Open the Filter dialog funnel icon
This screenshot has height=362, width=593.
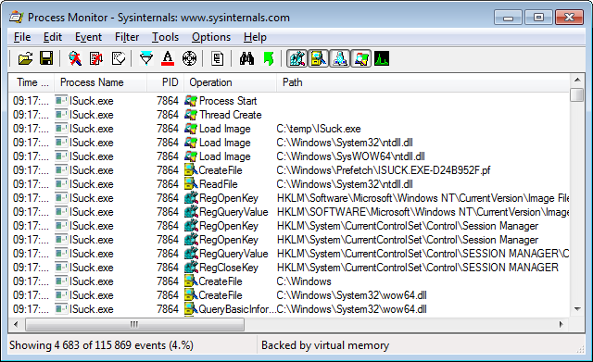(x=146, y=58)
